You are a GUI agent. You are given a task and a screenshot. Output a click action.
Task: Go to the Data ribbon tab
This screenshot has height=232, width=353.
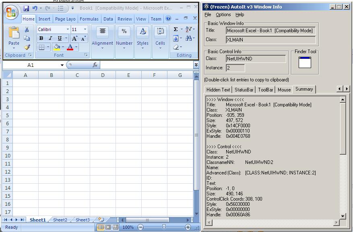click(x=108, y=19)
